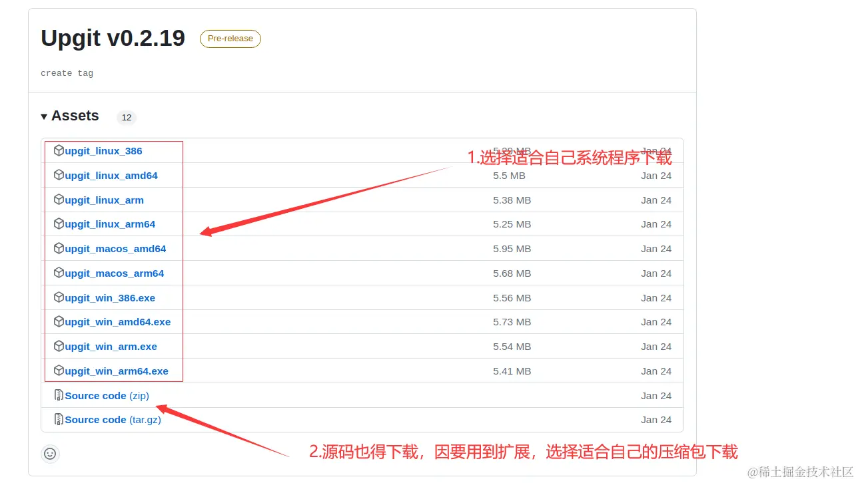Download Source code (zip)

[x=107, y=396]
